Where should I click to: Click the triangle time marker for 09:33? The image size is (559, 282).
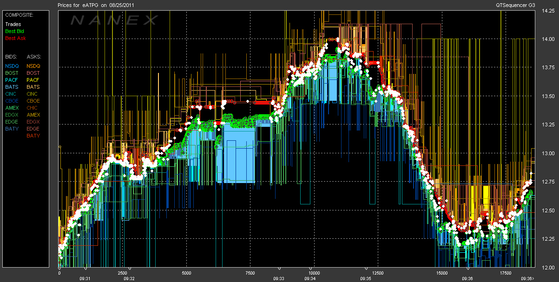[x=279, y=269]
